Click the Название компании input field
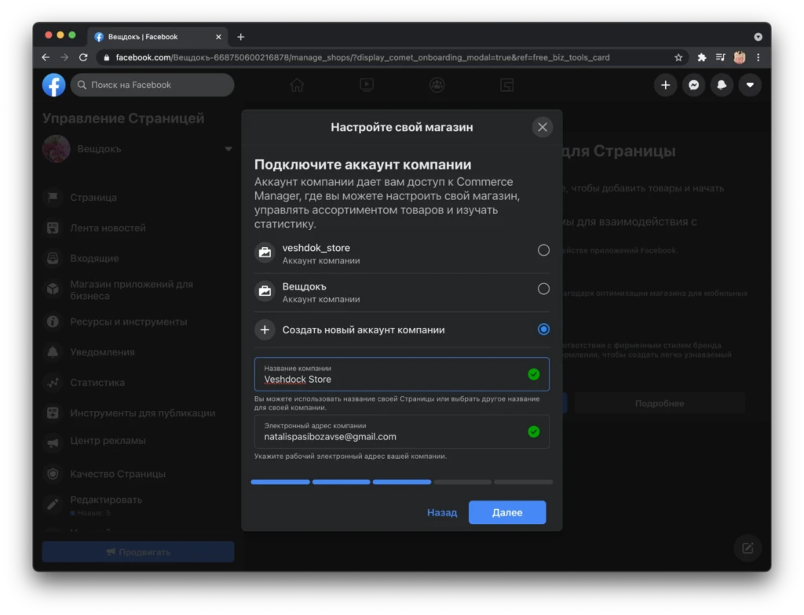This screenshot has height=615, width=804. click(x=401, y=374)
